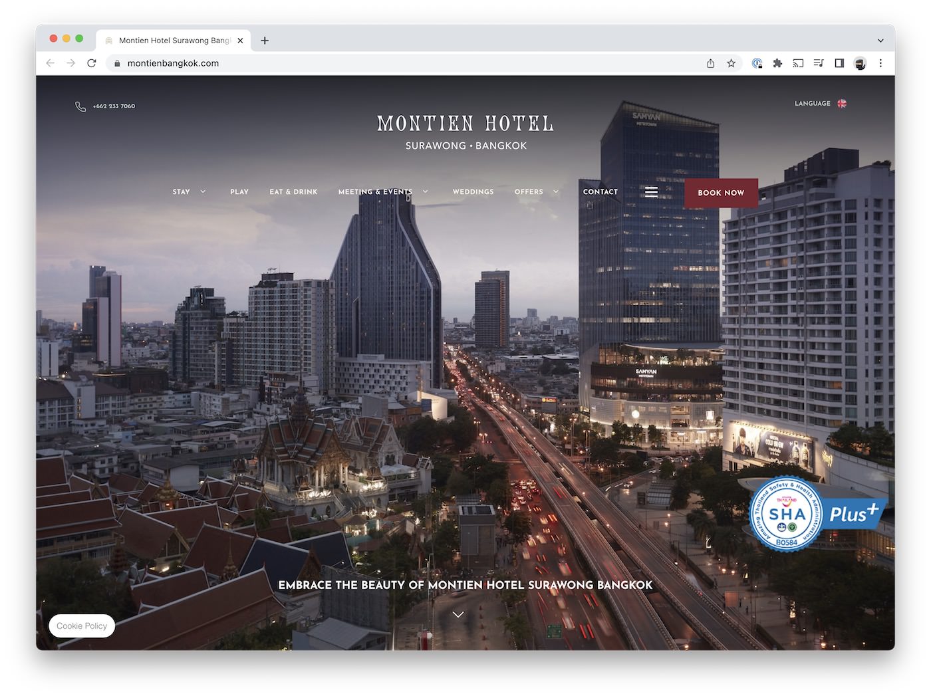
Task: Open a new browser tab
Action: point(265,41)
